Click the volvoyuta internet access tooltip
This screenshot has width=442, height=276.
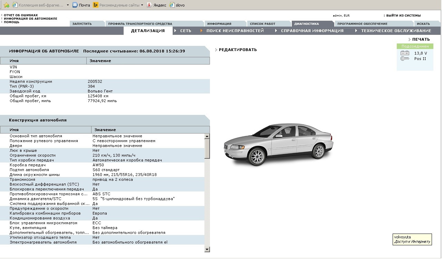(x=412, y=239)
